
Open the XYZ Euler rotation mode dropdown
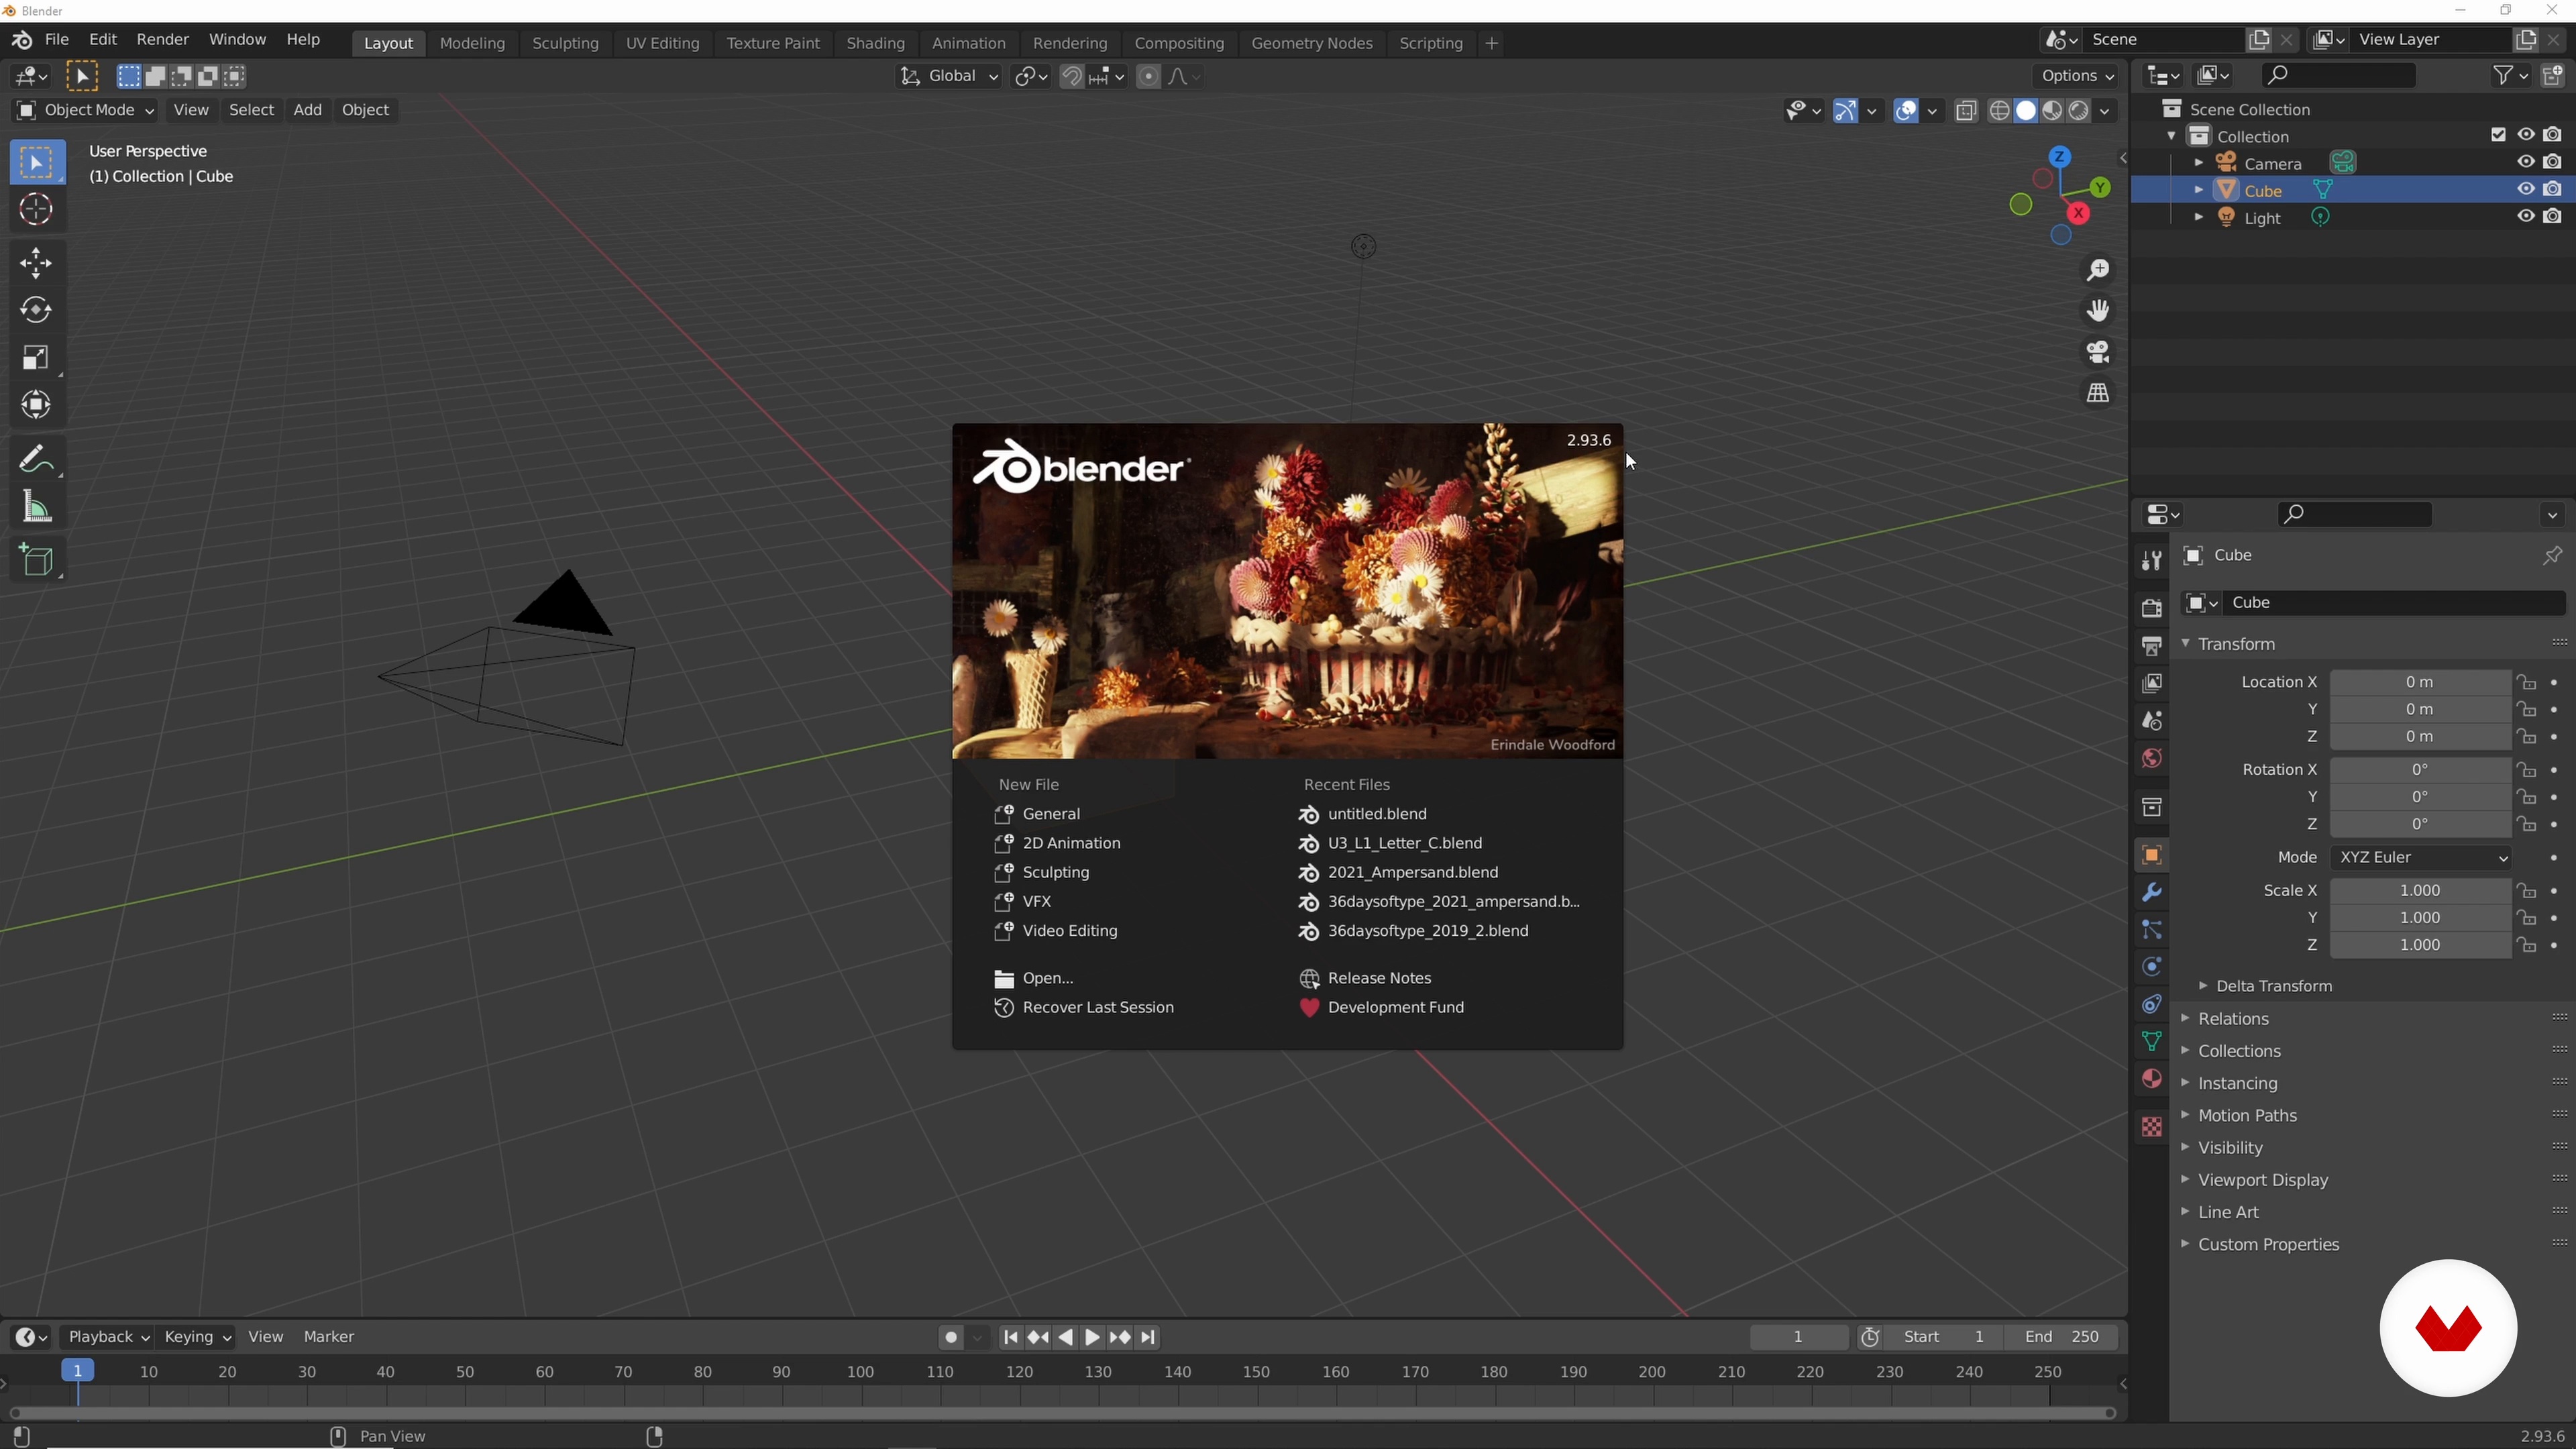tap(2420, 858)
